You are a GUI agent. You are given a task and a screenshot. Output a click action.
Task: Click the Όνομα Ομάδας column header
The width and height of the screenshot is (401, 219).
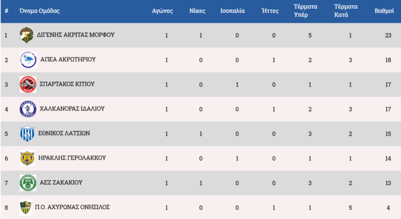[39, 11]
